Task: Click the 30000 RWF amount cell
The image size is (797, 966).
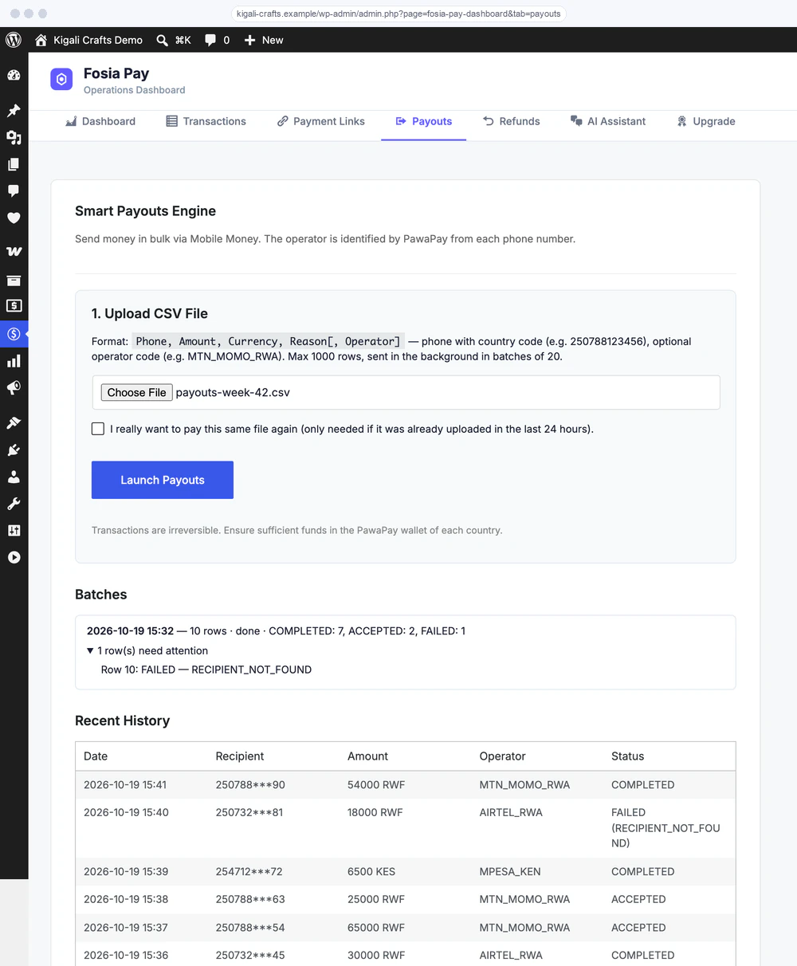Action: [376, 956]
